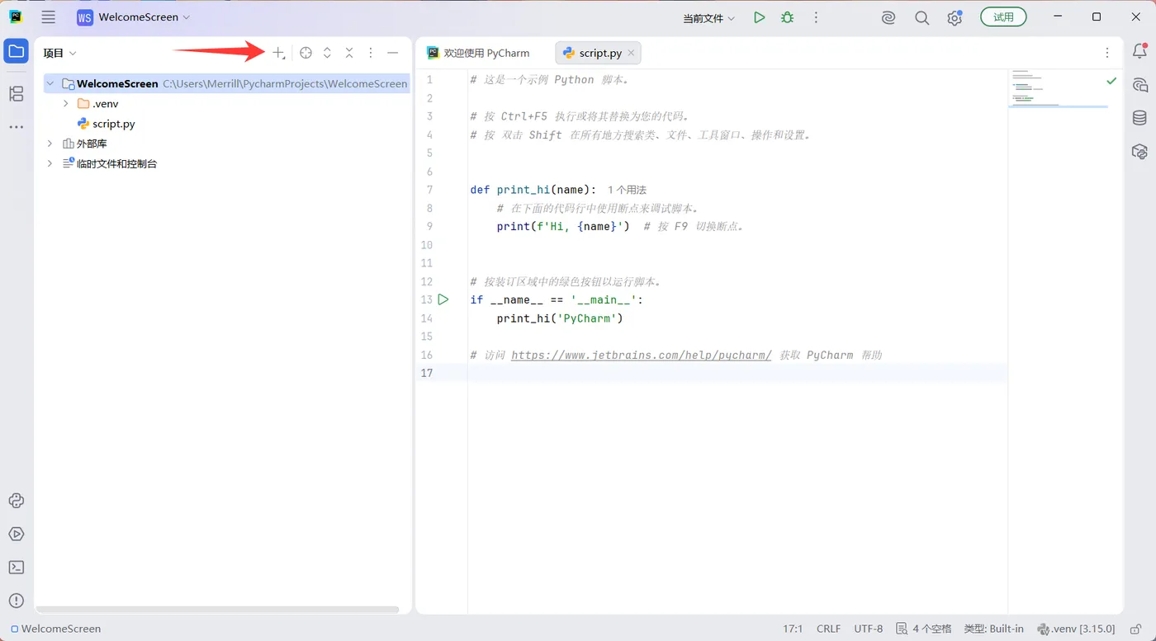Open the 项目 view dropdown
This screenshot has height=641, width=1156.
[x=59, y=53]
